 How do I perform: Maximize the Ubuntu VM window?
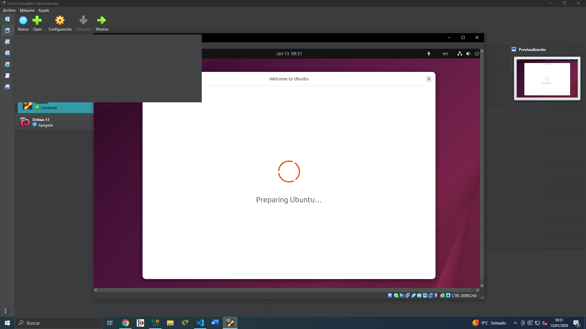point(463,37)
